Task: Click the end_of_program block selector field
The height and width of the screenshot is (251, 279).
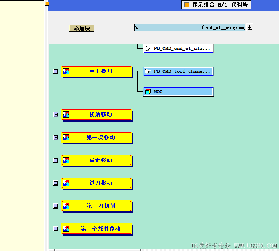Action: pyautogui.click(x=190, y=27)
